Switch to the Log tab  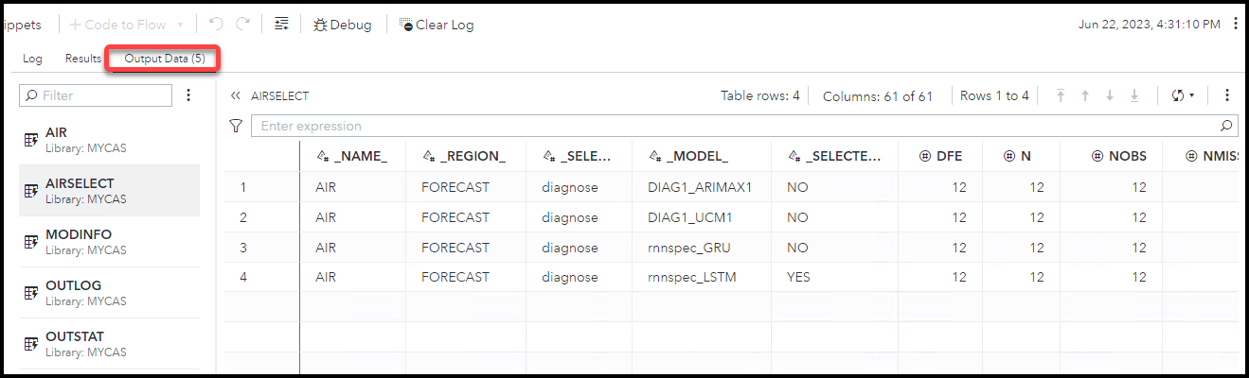[x=33, y=59]
